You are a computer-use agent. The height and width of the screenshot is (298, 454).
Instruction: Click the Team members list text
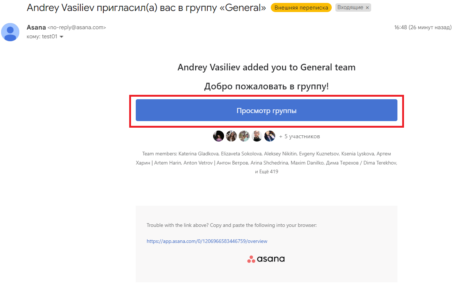(x=266, y=163)
